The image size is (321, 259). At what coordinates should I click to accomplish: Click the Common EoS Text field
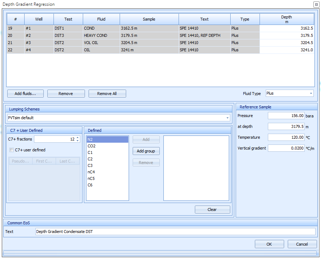click(175, 232)
